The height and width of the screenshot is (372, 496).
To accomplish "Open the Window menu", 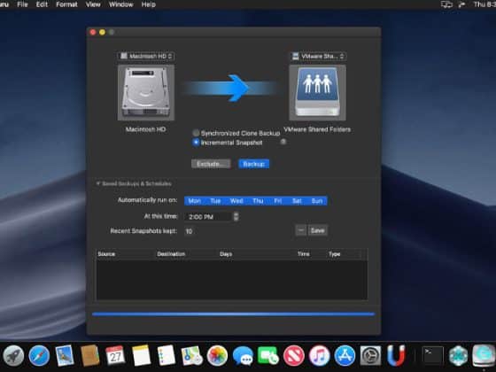I will 120,4.
